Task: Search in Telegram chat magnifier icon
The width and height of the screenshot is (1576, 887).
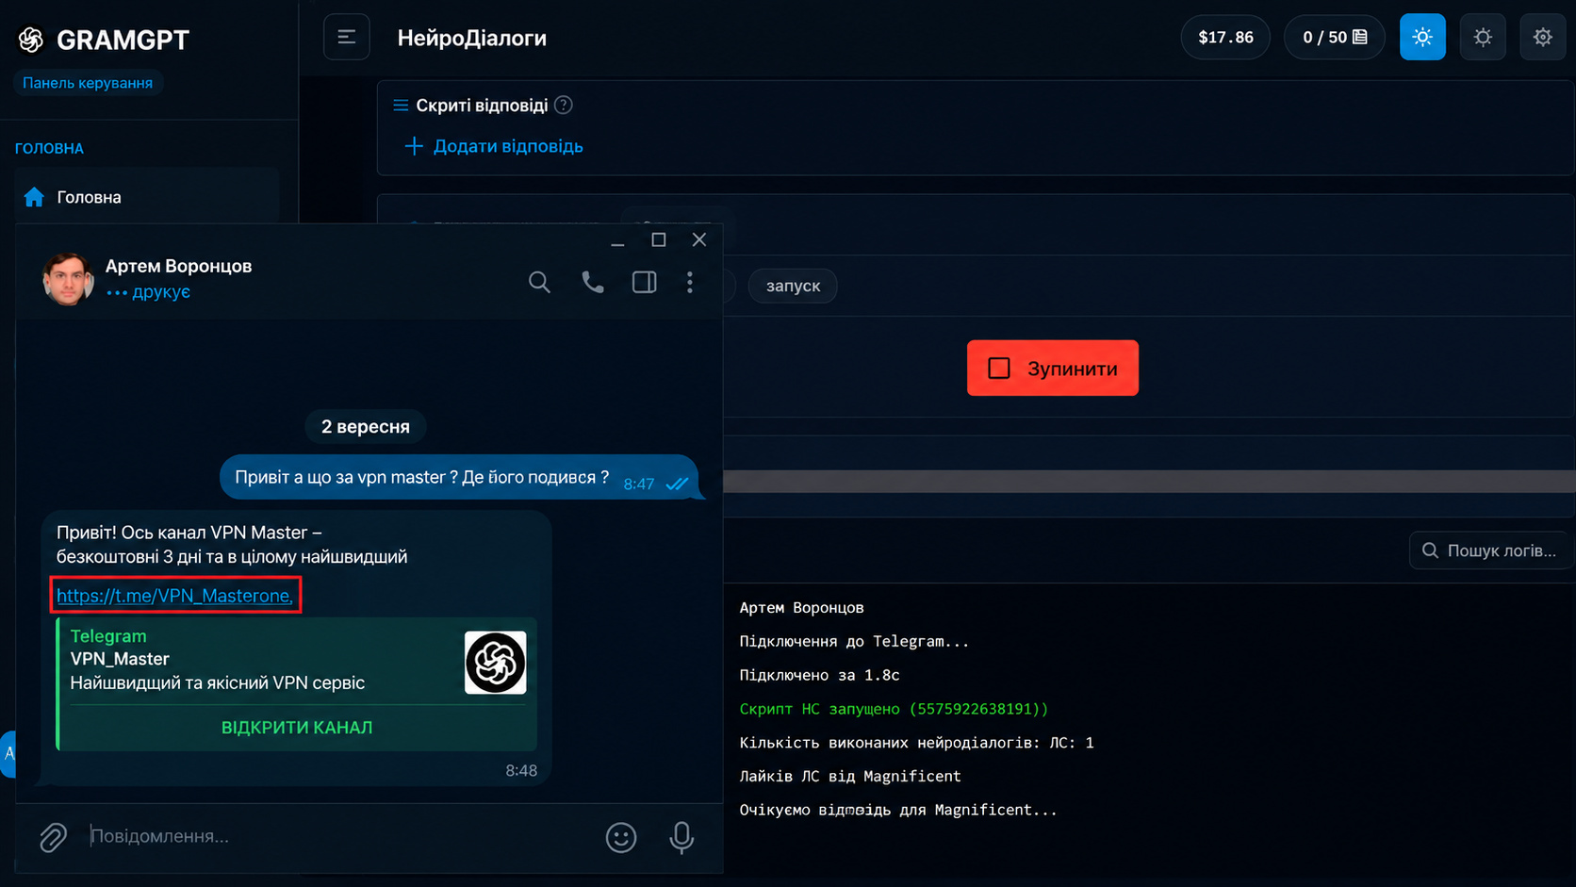Action: click(x=539, y=282)
